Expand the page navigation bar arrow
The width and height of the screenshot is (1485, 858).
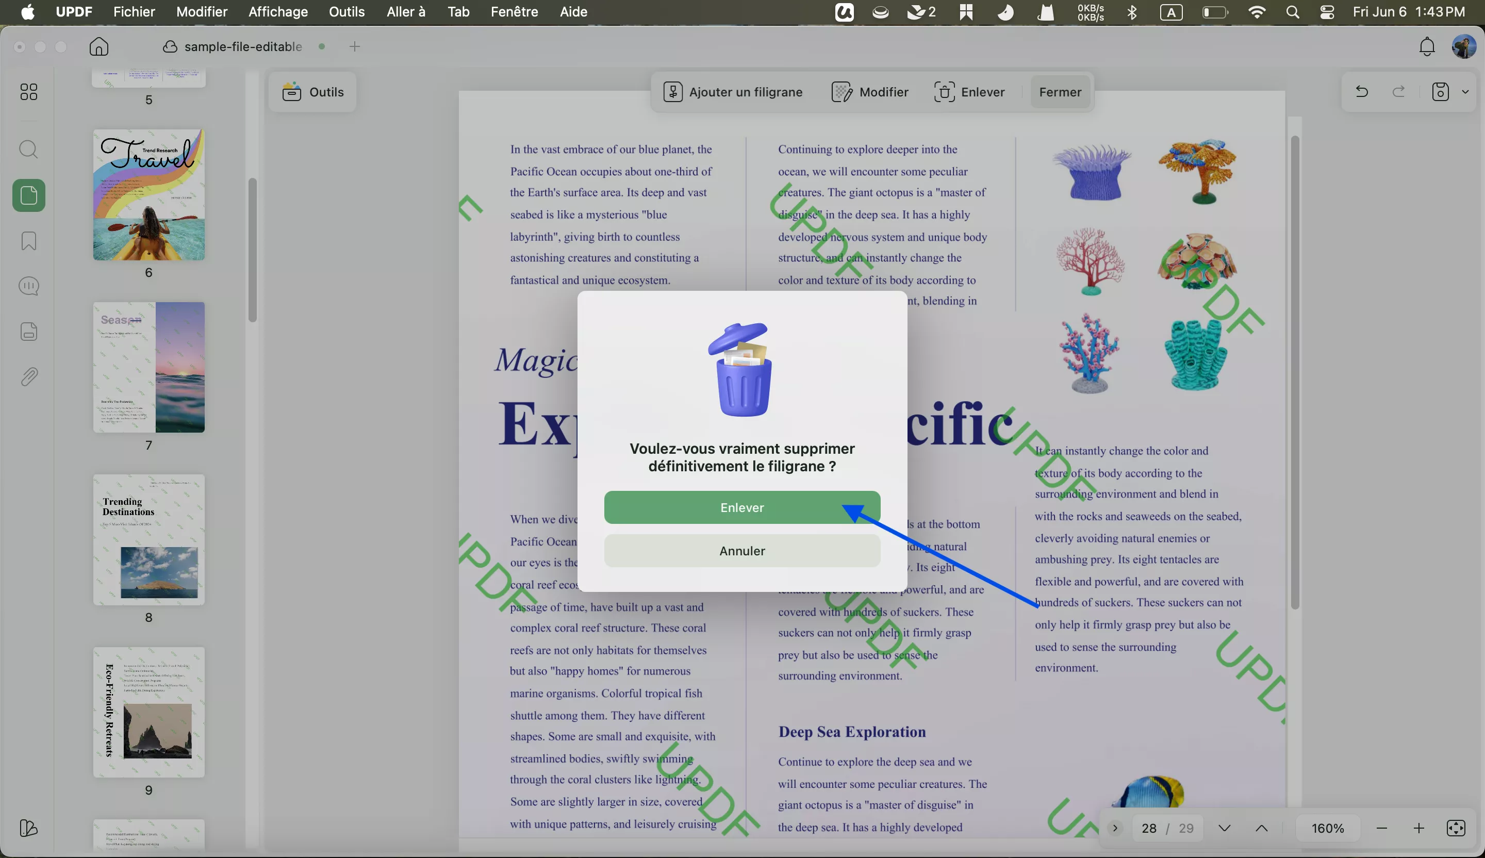coord(1115,829)
